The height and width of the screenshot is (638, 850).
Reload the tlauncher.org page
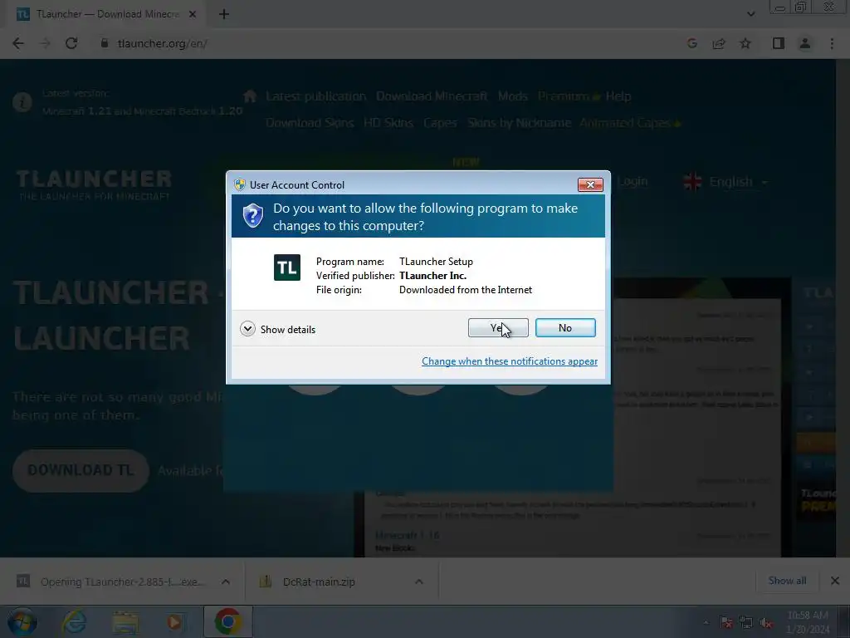71,43
